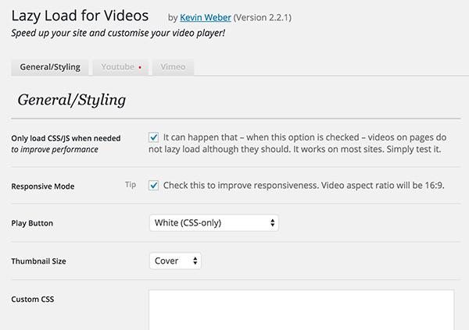Screen dimensions: 469x330
Task: Click the Play Button dropdown arrows
Action: point(272,223)
